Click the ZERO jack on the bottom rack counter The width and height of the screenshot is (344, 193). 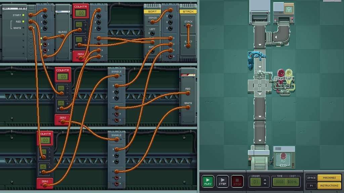pos(45,185)
